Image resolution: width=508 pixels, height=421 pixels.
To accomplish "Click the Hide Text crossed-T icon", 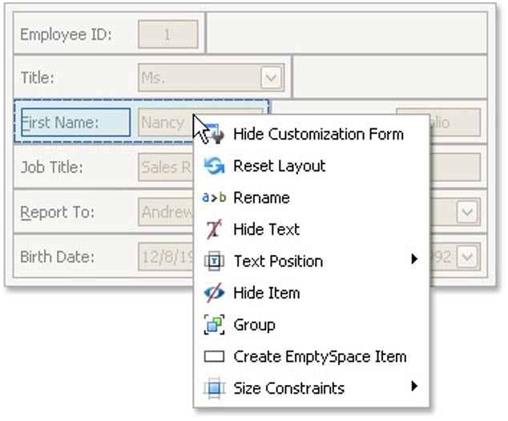I will (x=214, y=230).
